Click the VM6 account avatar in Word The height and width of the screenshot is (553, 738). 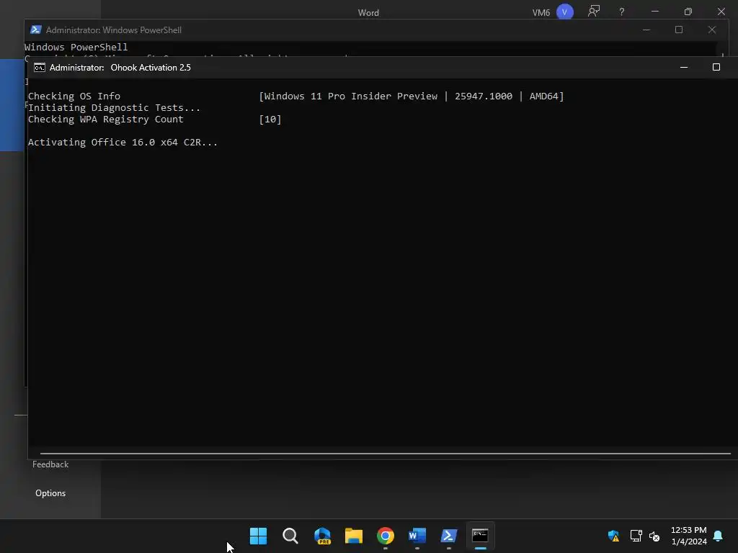click(x=564, y=12)
